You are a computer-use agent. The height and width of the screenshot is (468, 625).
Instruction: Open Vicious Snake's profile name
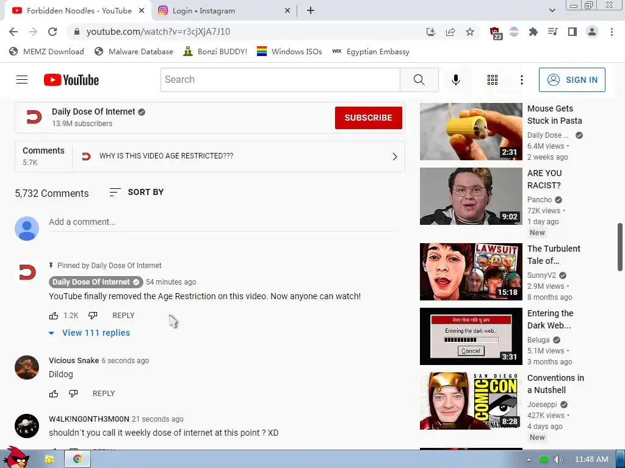74,361
